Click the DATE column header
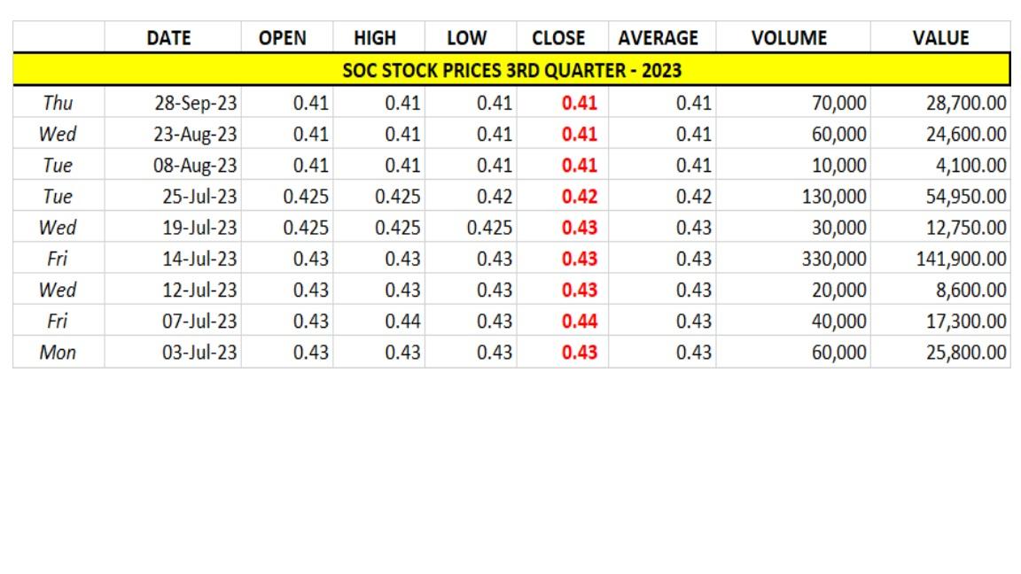 tap(172, 37)
